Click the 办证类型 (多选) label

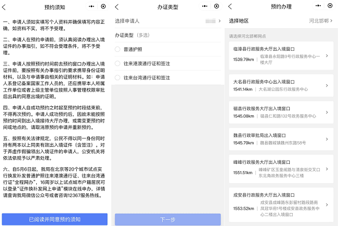132,35
